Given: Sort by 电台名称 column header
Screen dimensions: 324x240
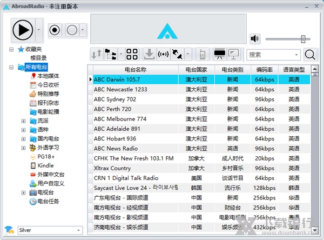Looking at the screenshot, I should tap(136, 70).
